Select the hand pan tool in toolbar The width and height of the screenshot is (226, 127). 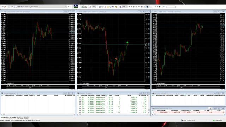tap(147, 7)
